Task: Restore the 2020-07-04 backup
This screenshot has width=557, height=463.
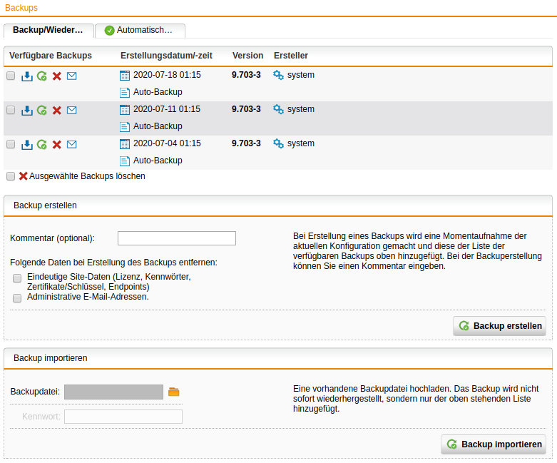Action: point(42,145)
